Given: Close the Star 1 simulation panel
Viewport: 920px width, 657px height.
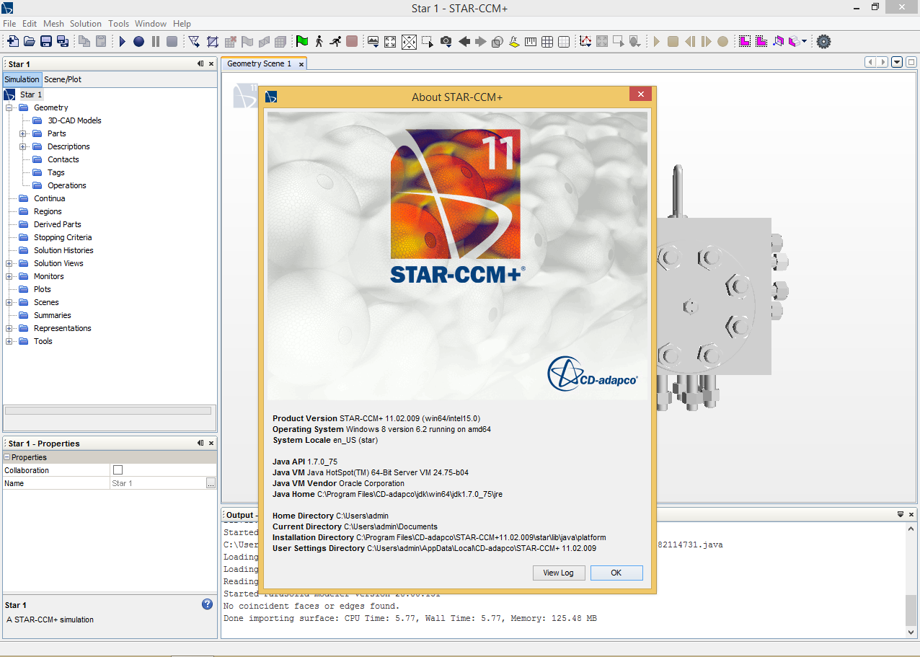Looking at the screenshot, I should tap(211, 64).
